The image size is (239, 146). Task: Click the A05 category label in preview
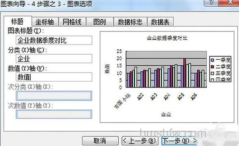click(181, 97)
